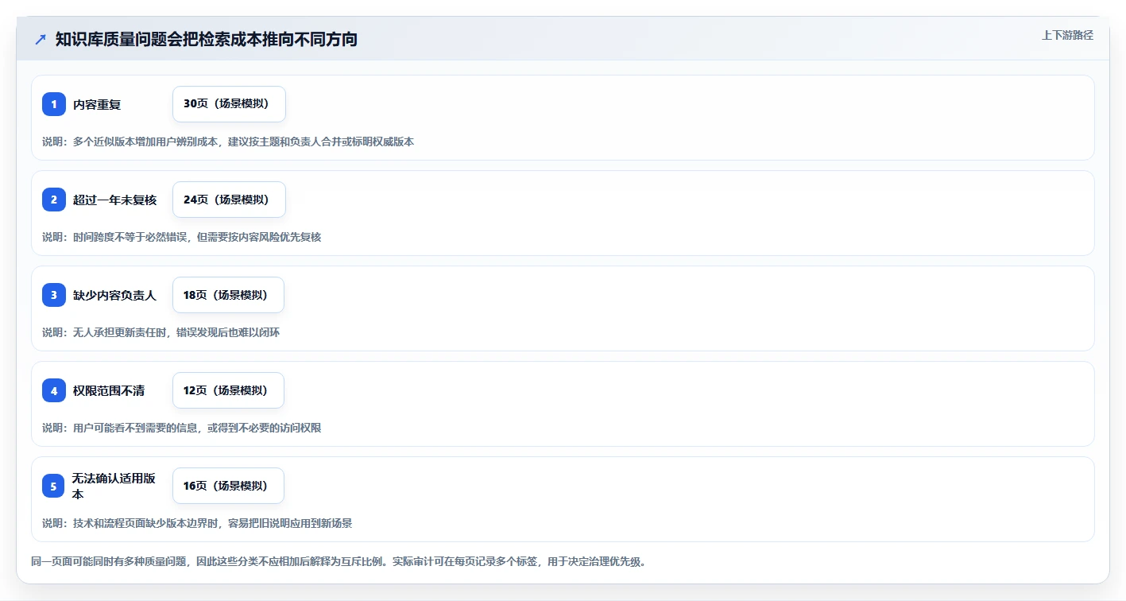Click the description starting 说明：时间跨度不等于必然错误
Image resolution: width=1126 pixels, height=601 pixels.
tap(182, 237)
